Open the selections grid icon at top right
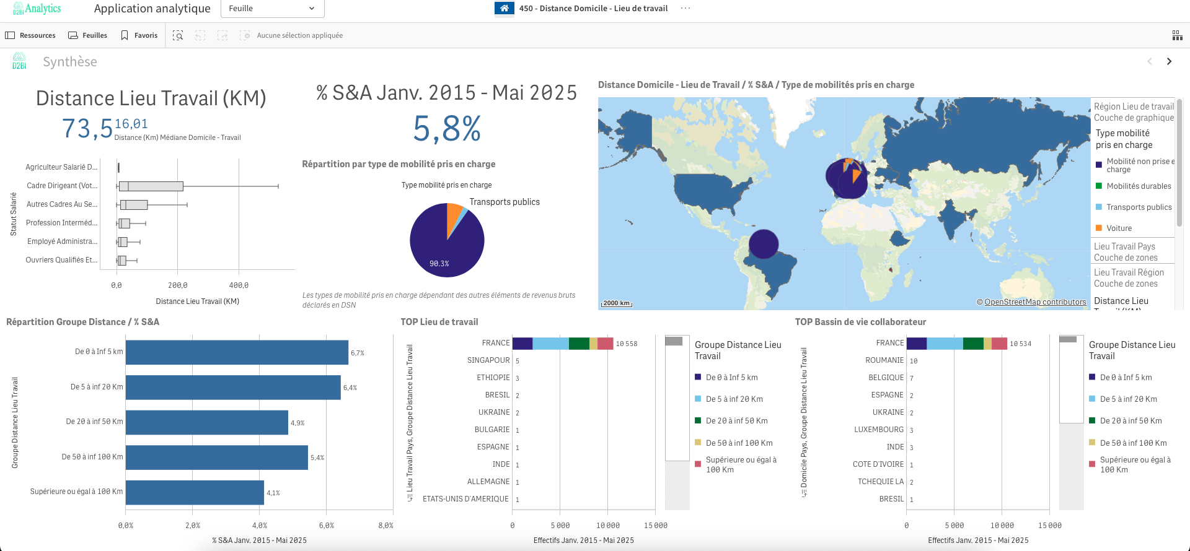The width and height of the screenshot is (1190, 551). coord(1177,35)
